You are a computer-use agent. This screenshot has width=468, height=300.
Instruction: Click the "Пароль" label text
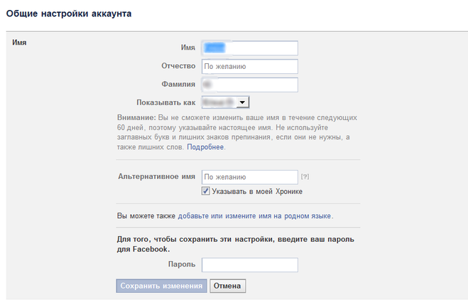[x=182, y=264]
